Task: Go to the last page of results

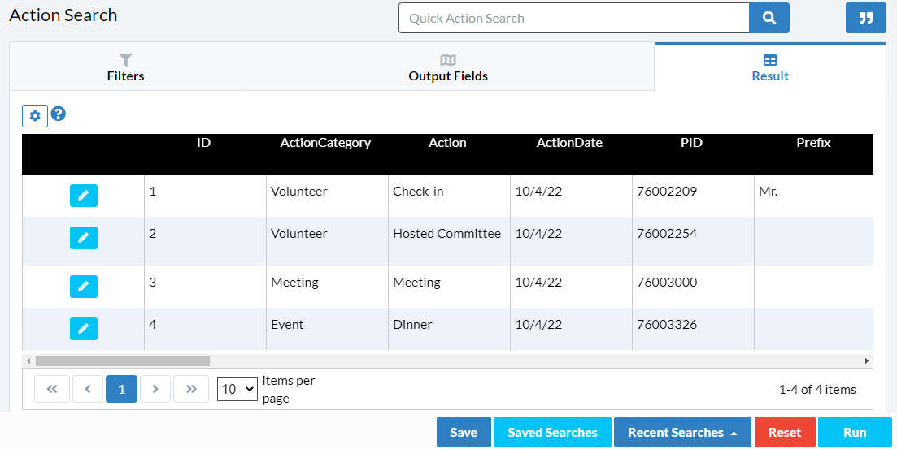Action: (x=191, y=389)
